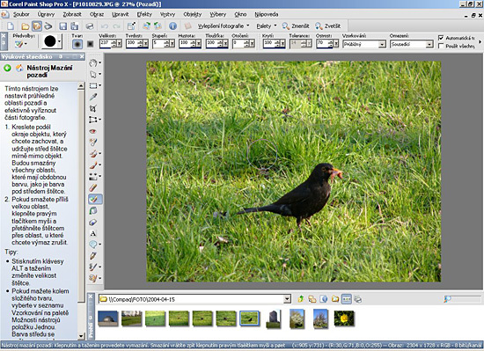Click the Krytí opacity input field
This screenshot has height=351, width=484.
coord(268,44)
